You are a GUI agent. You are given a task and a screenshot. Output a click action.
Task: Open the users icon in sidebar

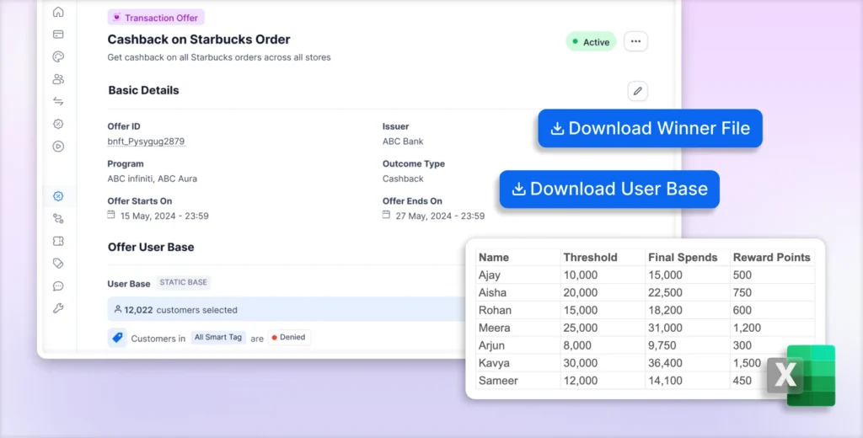pos(58,79)
